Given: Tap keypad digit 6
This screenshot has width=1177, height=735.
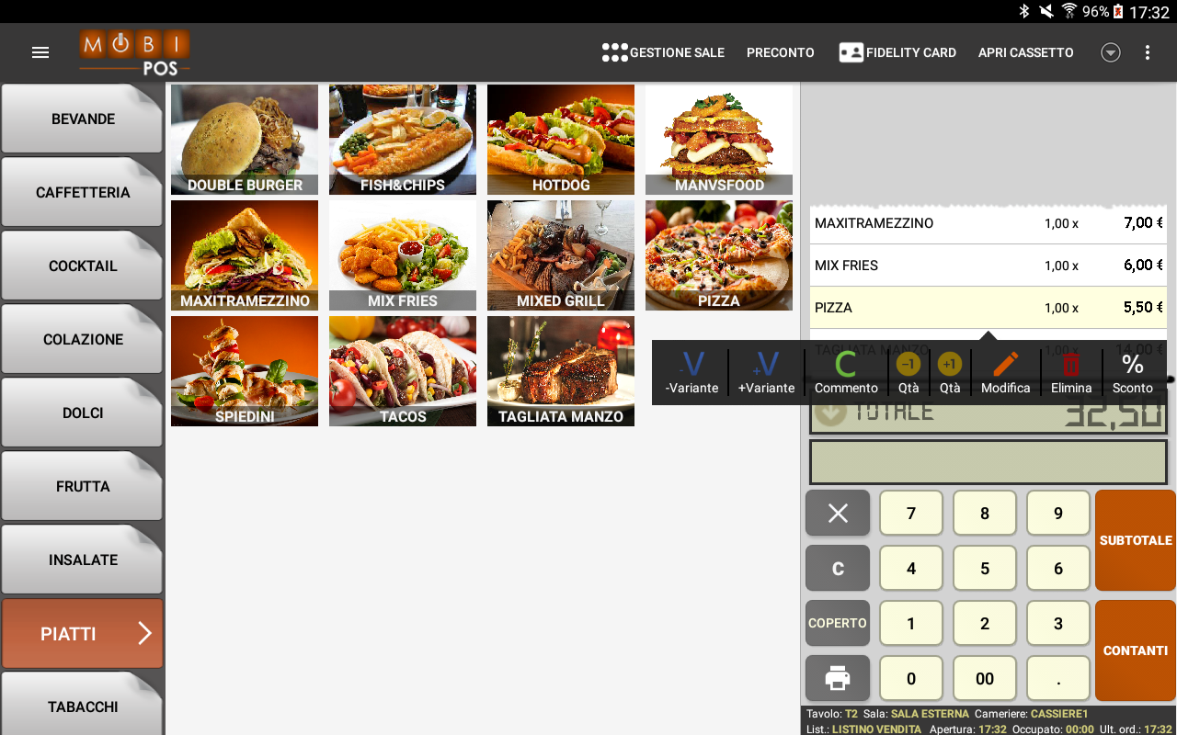Looking at the screenshot, I should coord(1058,569).
